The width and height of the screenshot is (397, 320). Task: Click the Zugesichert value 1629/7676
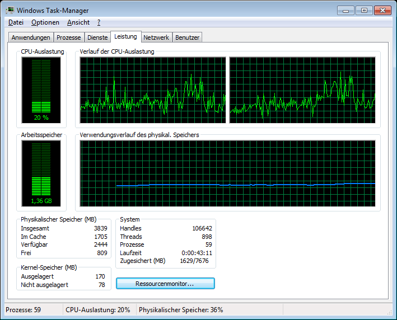coord(194,261)
